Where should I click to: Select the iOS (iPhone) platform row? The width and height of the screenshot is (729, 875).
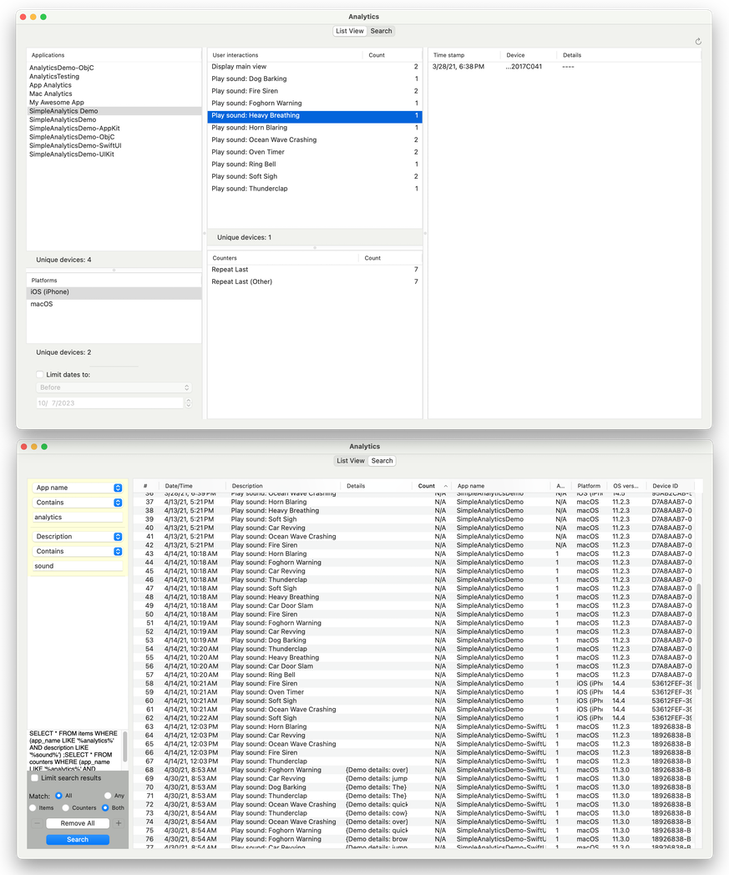tap(114, 292)
